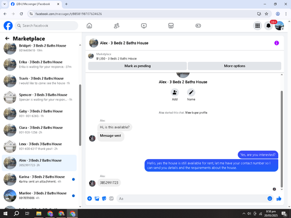Viewport: 291px width, 218px height.
Task: Open a new browser tab with plus
Action: (x=66, y=4)
